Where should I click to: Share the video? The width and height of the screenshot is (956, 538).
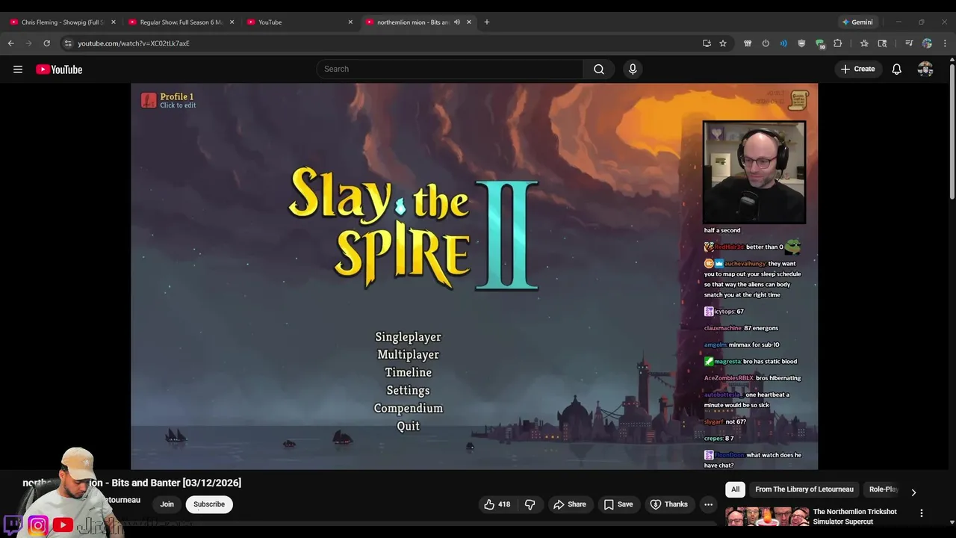tap(569, 504)
